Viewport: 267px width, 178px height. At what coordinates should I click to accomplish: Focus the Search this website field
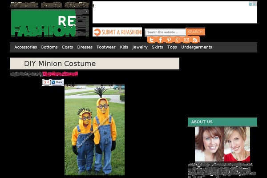[165, 32]
